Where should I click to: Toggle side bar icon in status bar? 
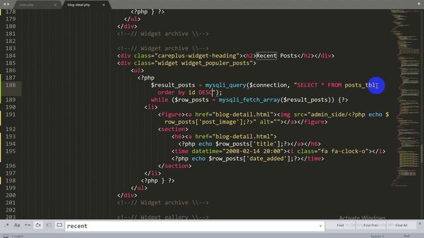click(x=6, y=236)
